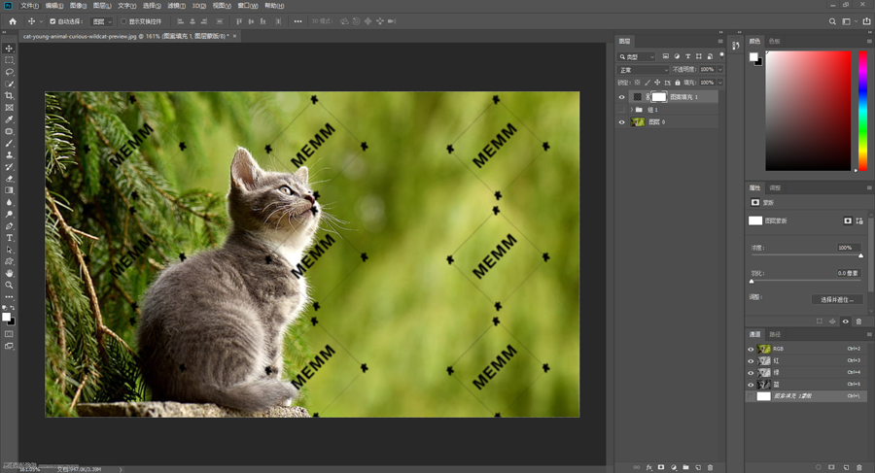875x473 pixels.
Task: Delete layer using trash icon in Layers panel
Action: [711, 467]
